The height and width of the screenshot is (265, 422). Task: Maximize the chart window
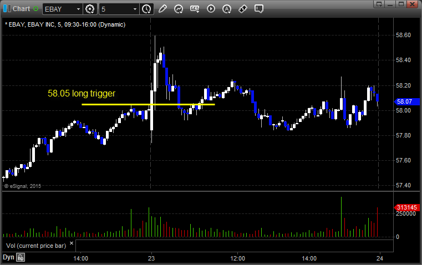point(401,4)
